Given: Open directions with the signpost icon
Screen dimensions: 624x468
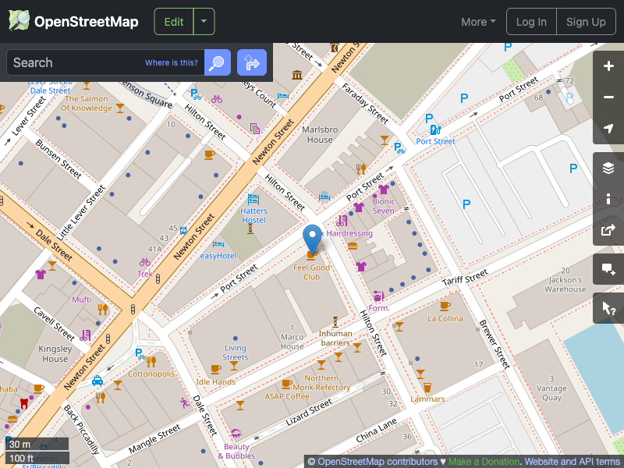Looking at the screenshot, I should click(251, 62).
